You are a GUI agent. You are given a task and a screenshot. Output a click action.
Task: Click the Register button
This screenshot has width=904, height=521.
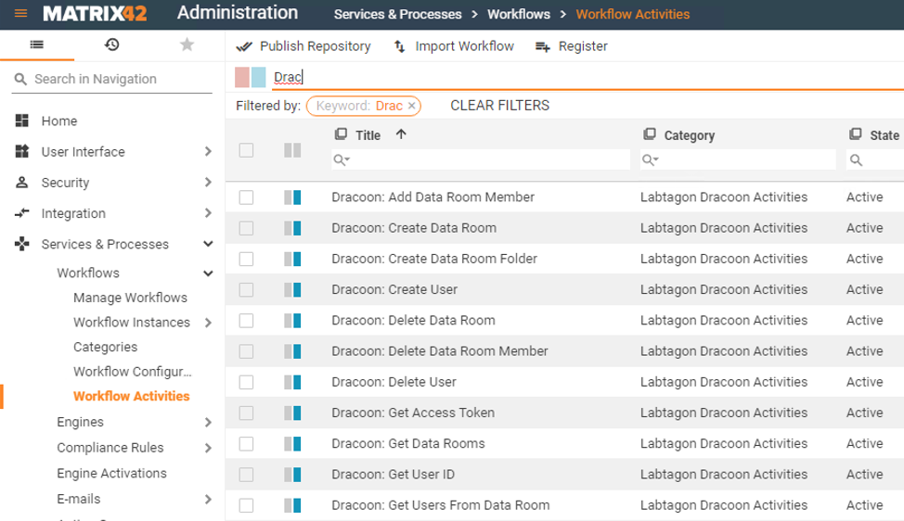pos(572,46)
